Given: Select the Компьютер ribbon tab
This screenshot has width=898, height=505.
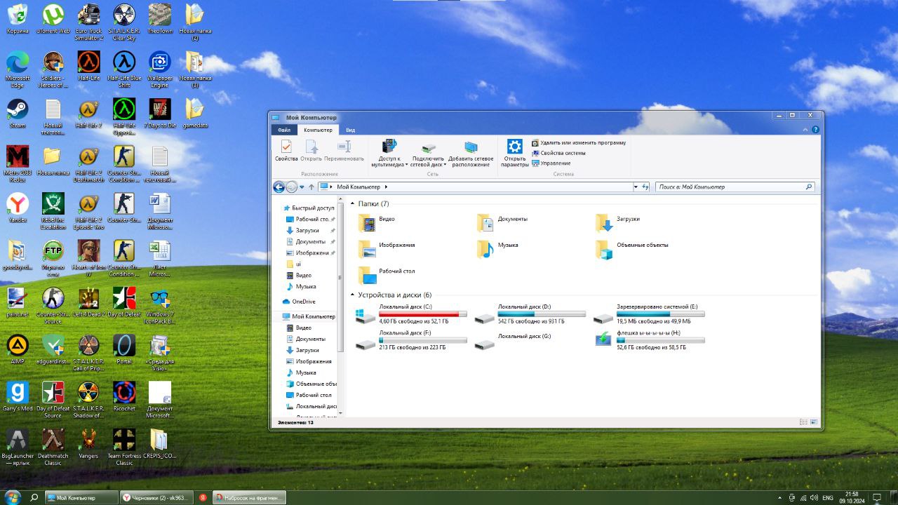Looking at the screenshot, I should click(318, 130).
